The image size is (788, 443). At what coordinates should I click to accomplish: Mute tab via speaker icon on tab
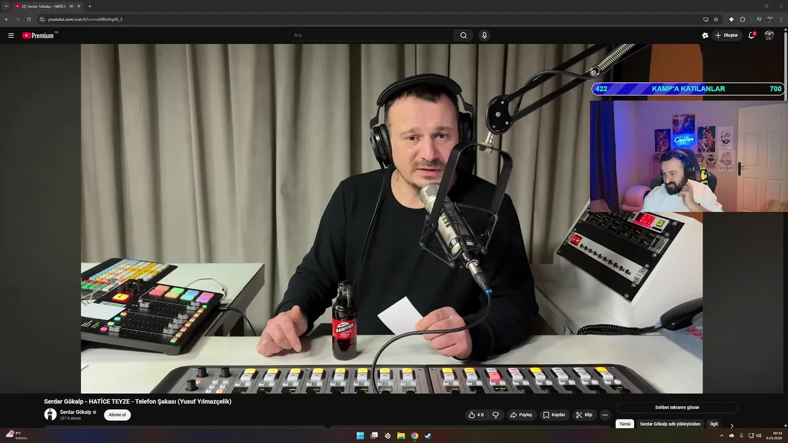(71, 6)
